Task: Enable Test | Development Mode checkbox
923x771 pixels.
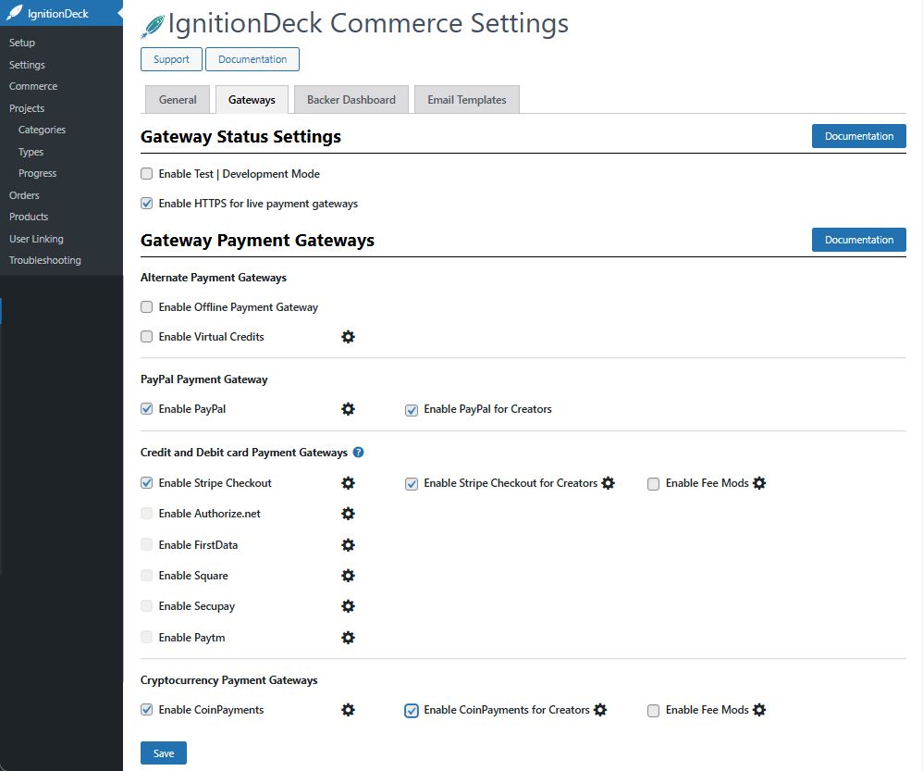Action: pos(146,174)
